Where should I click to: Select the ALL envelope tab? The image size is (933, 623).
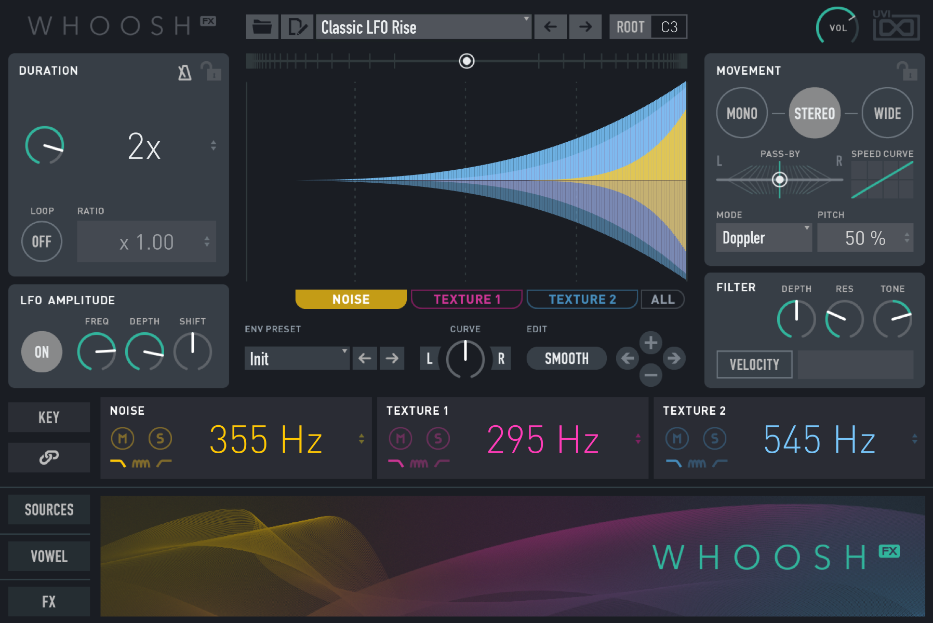(662, 299)
